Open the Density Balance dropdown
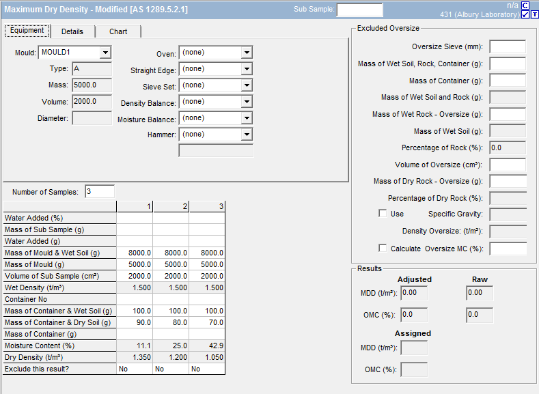The height and width of the screenshot is (394, 539). [247, 102]
